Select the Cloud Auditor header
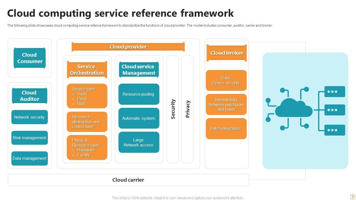 coord(29,96)
